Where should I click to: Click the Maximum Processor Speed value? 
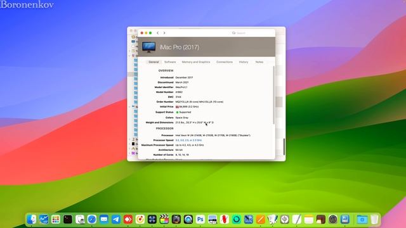[x=190, y=145]
